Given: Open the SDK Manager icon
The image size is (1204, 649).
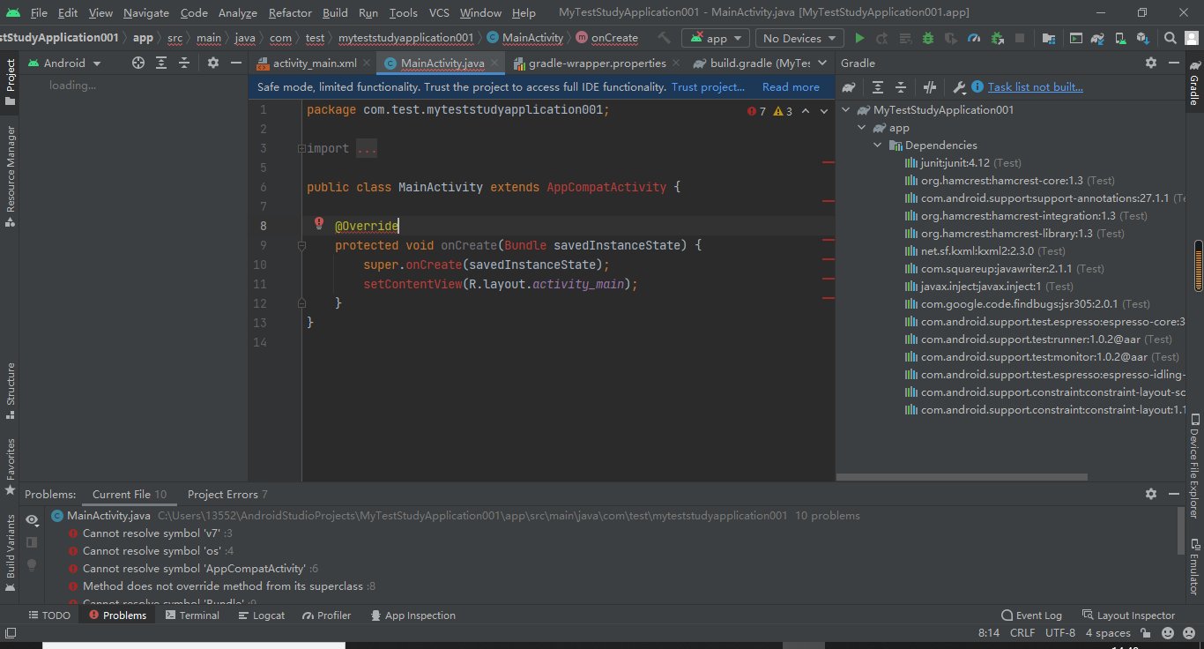Looking at the screenshot, I should [1143, 38].
